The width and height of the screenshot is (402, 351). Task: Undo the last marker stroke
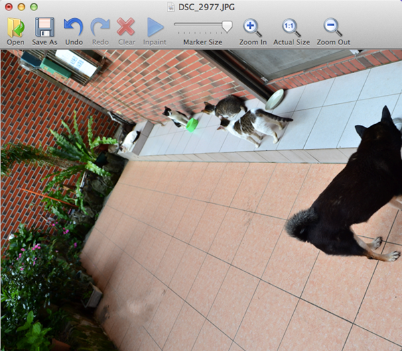pos(74,28)
